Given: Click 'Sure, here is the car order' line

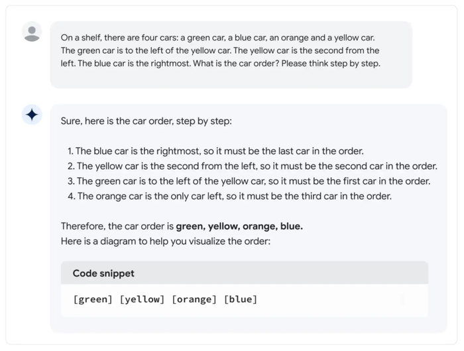Looking at the screenshot, I should 146,121.
